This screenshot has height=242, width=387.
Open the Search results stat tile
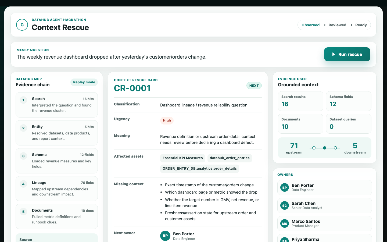300,101
